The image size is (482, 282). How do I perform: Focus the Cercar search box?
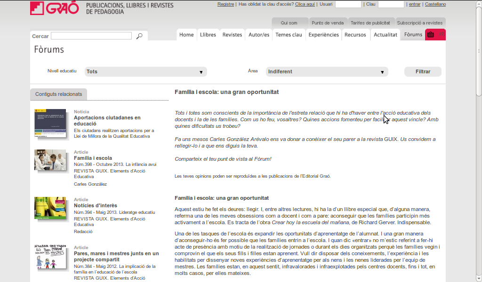coord(91,36)
